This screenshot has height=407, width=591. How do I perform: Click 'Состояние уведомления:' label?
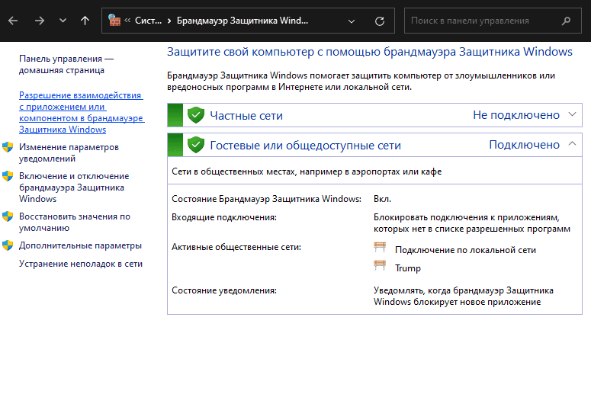[x=224, y=290]
